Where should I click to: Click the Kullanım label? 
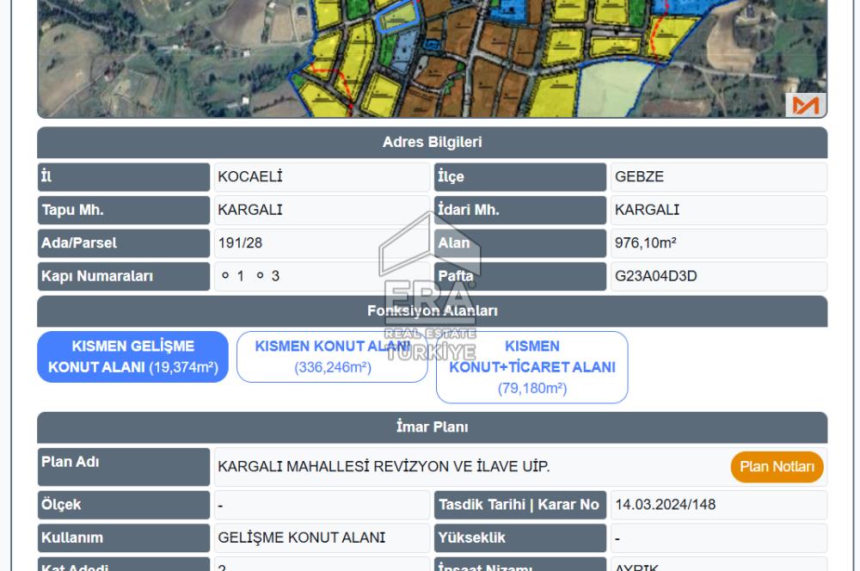pos(123,537)
